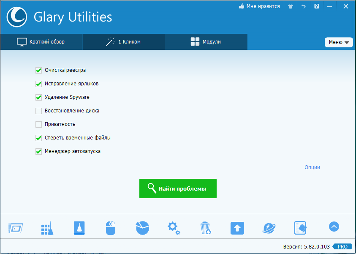Click the PRO version badge
Viewport: 356px width, 254px height.
pyautogui.click(x=342, y=246)
